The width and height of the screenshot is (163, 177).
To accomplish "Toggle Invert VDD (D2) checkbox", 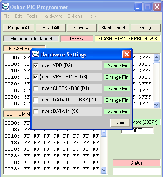I will coord(36,65).
